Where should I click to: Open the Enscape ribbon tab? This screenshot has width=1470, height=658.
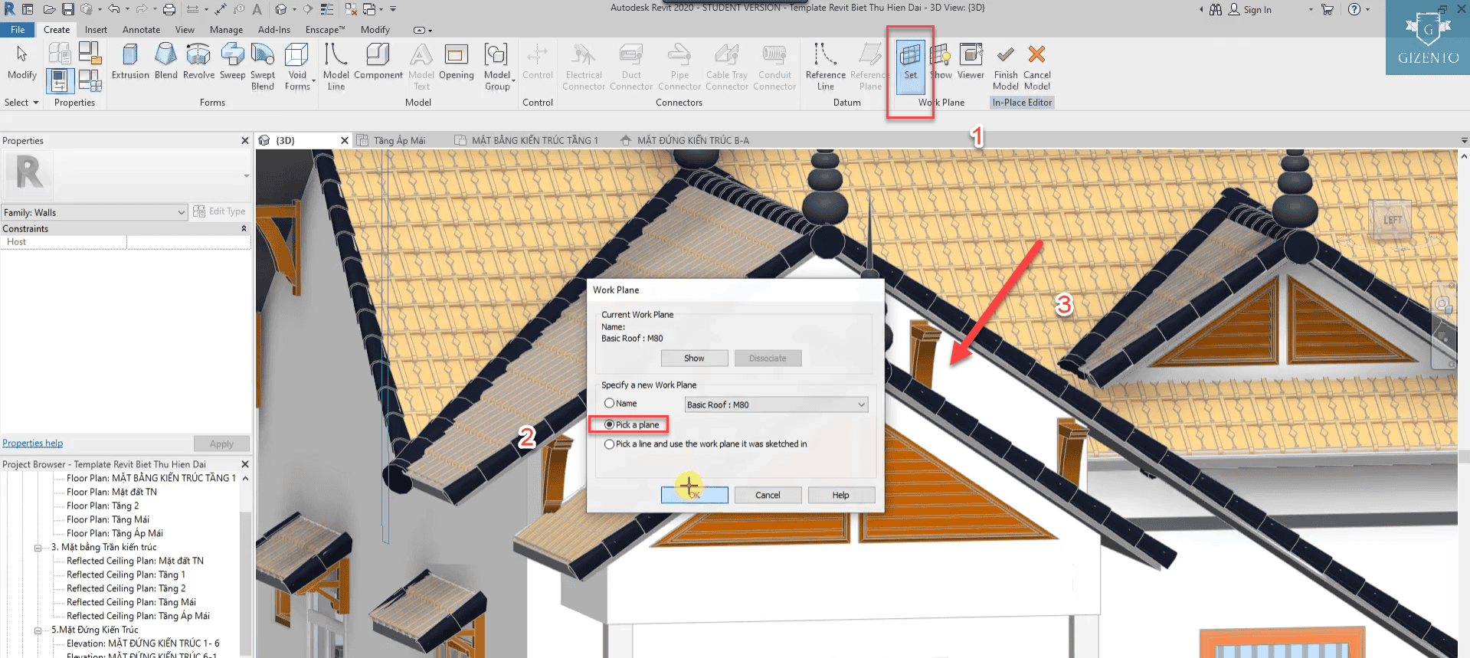325,30
